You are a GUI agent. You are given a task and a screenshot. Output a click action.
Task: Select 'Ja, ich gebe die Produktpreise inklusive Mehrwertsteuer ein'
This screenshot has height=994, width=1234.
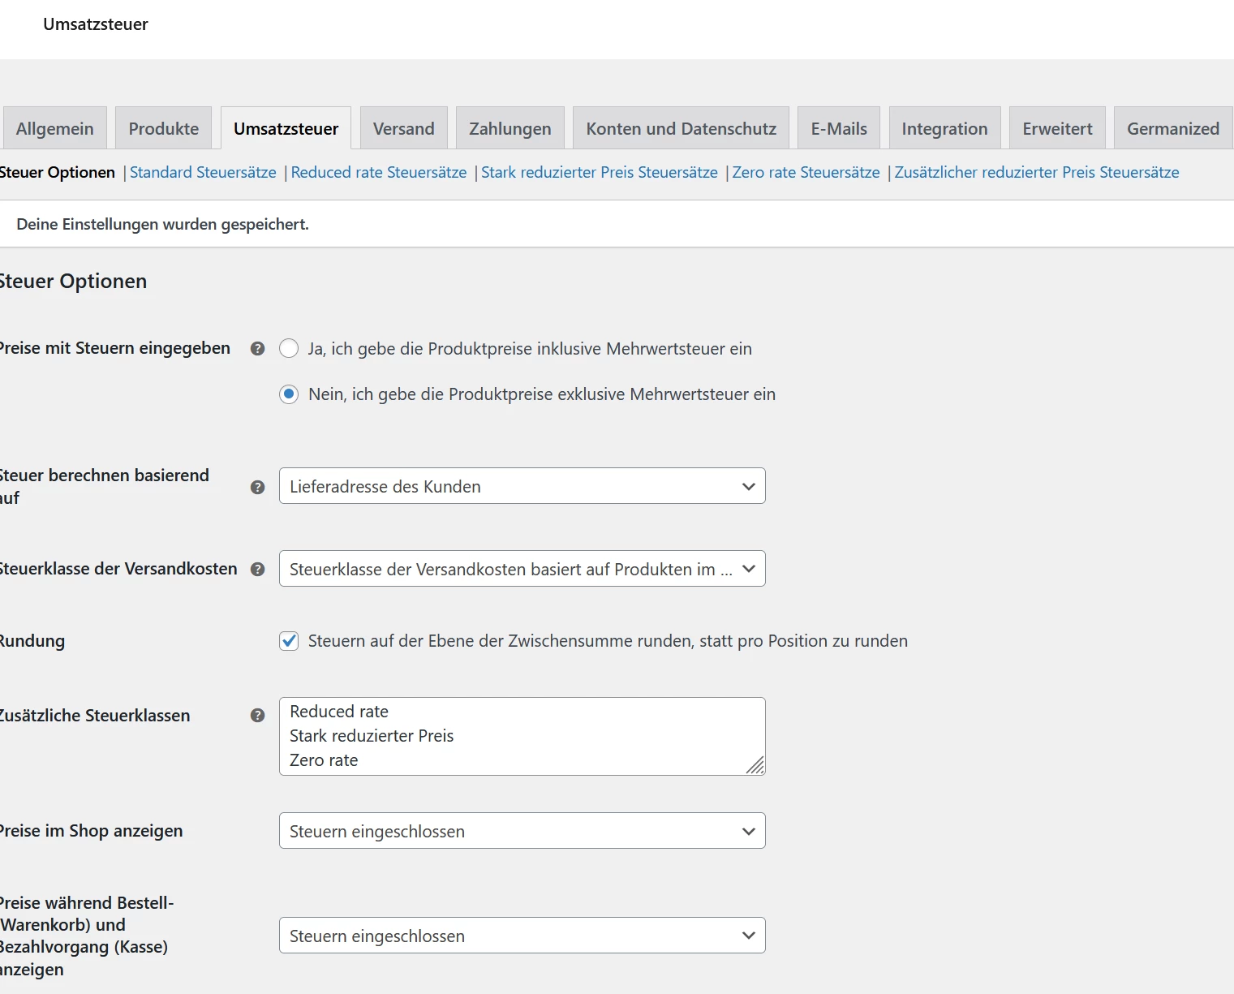pyautogui.click(x=289, y=349)
